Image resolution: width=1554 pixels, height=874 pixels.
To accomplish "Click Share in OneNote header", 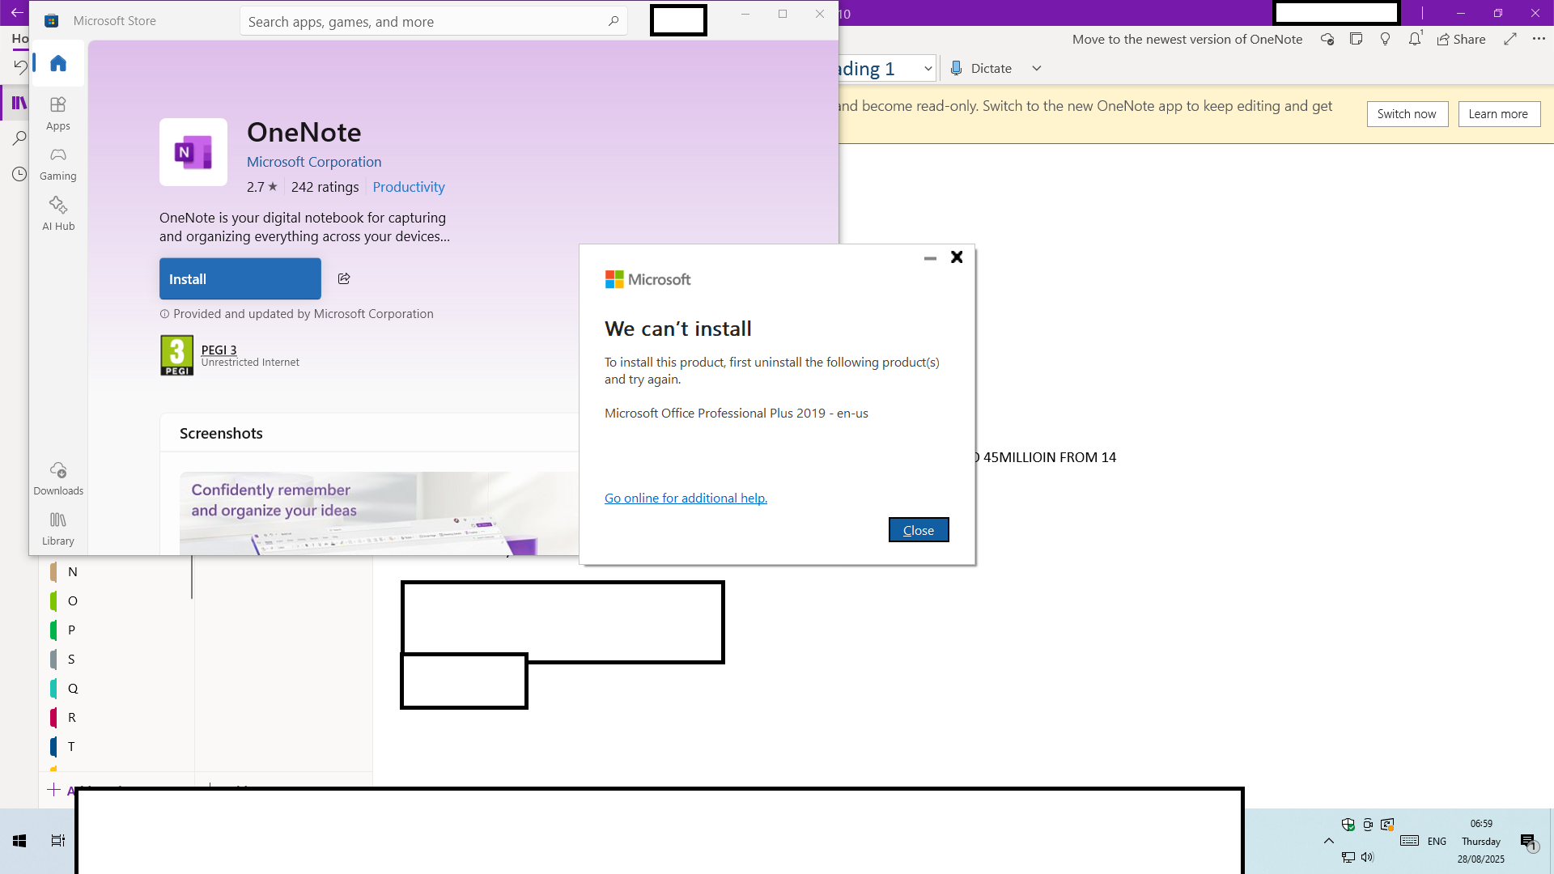I will pyautogui.click(x=1462, y=39).
